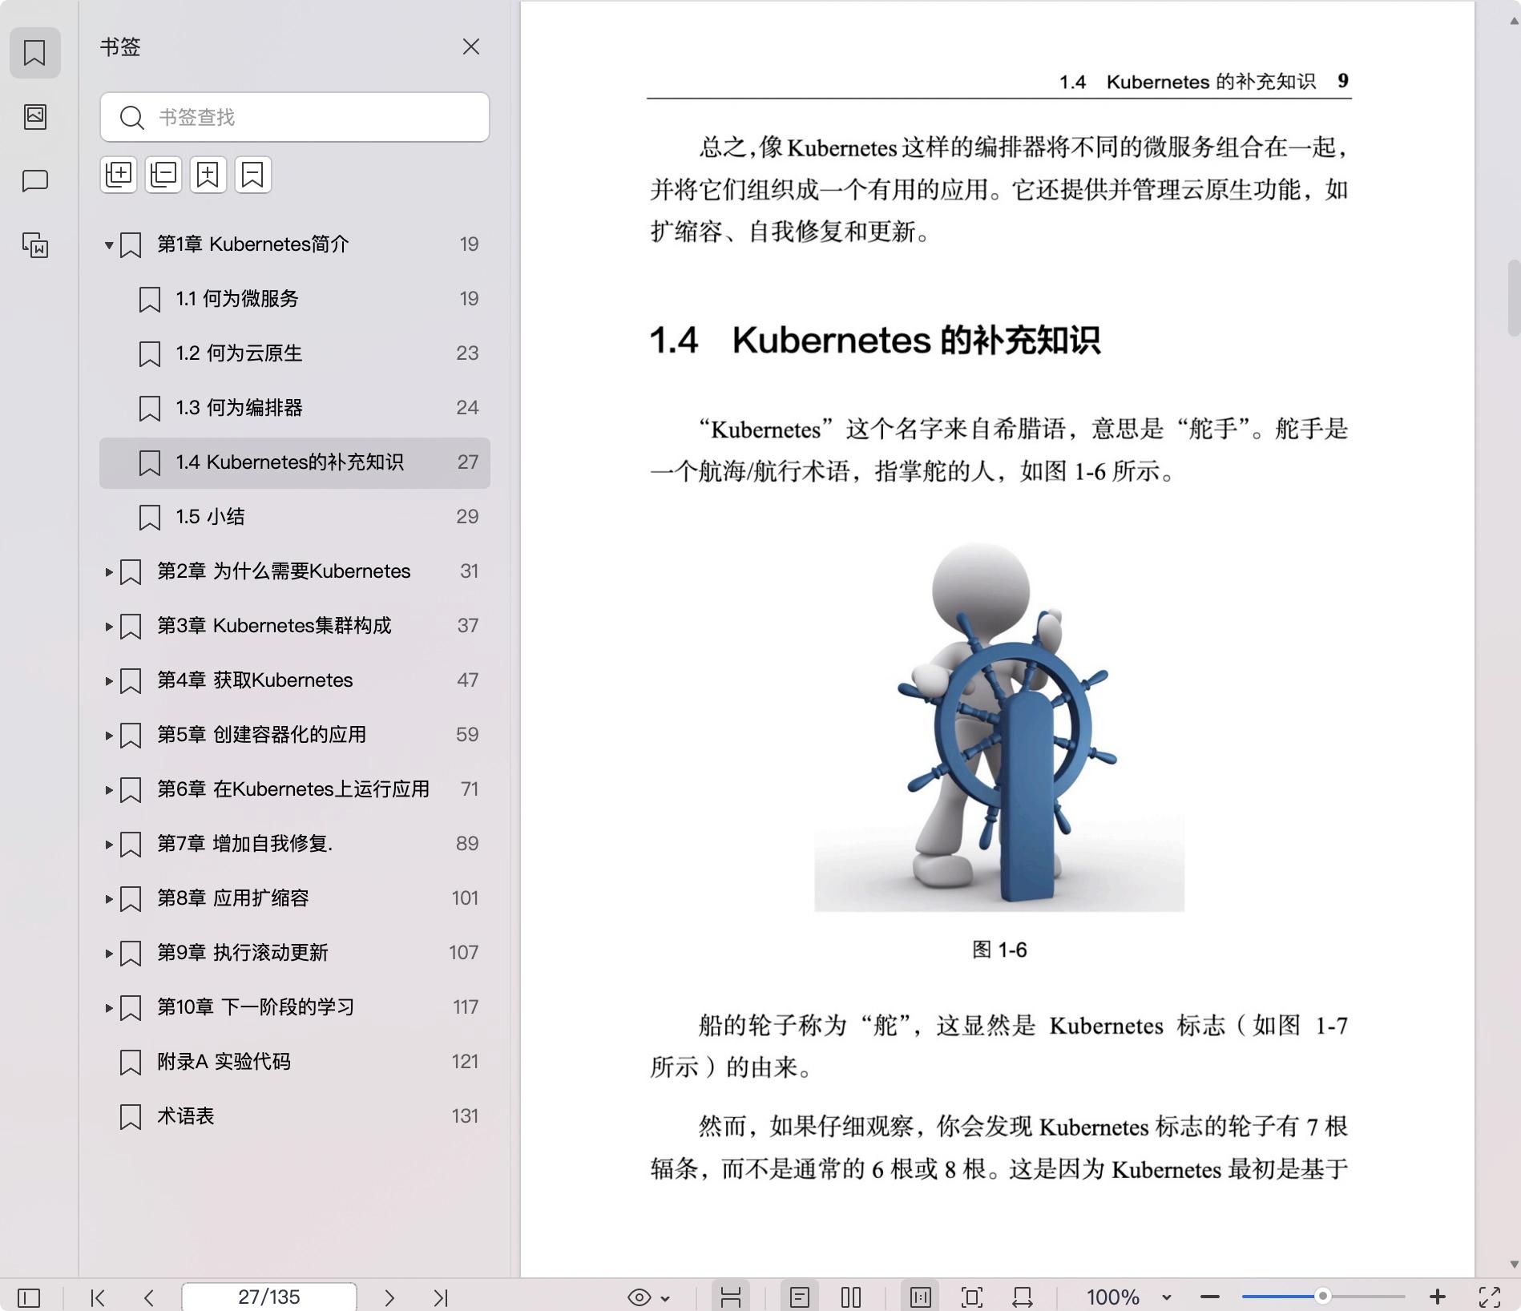
Task: Go to next page arrow
Action: [389, 1297]
